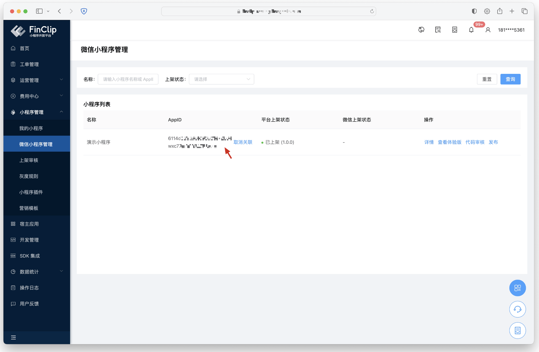The height and width of the screenshot is (352, 539).
Task: Open 灰度规则 submenu item
Action: pos(37,176)
